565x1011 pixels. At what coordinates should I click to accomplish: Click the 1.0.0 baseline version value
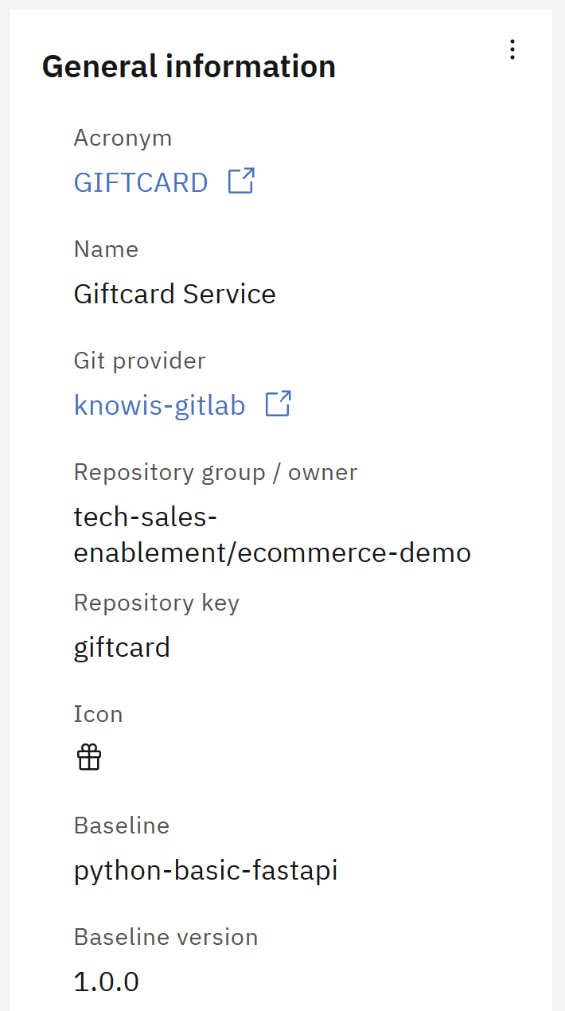107,982
